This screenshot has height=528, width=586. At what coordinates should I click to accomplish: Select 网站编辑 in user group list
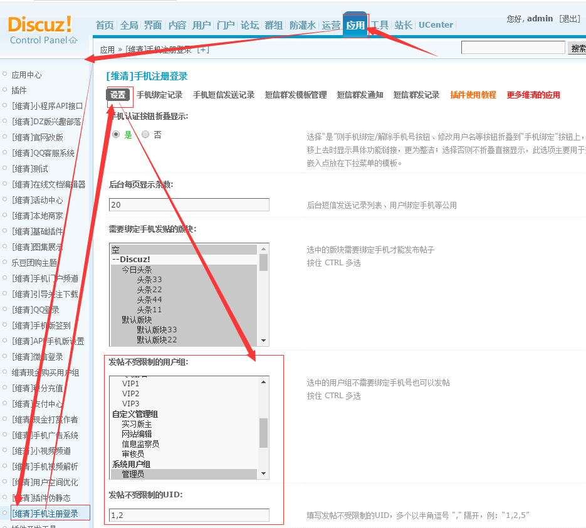(184, 434)
